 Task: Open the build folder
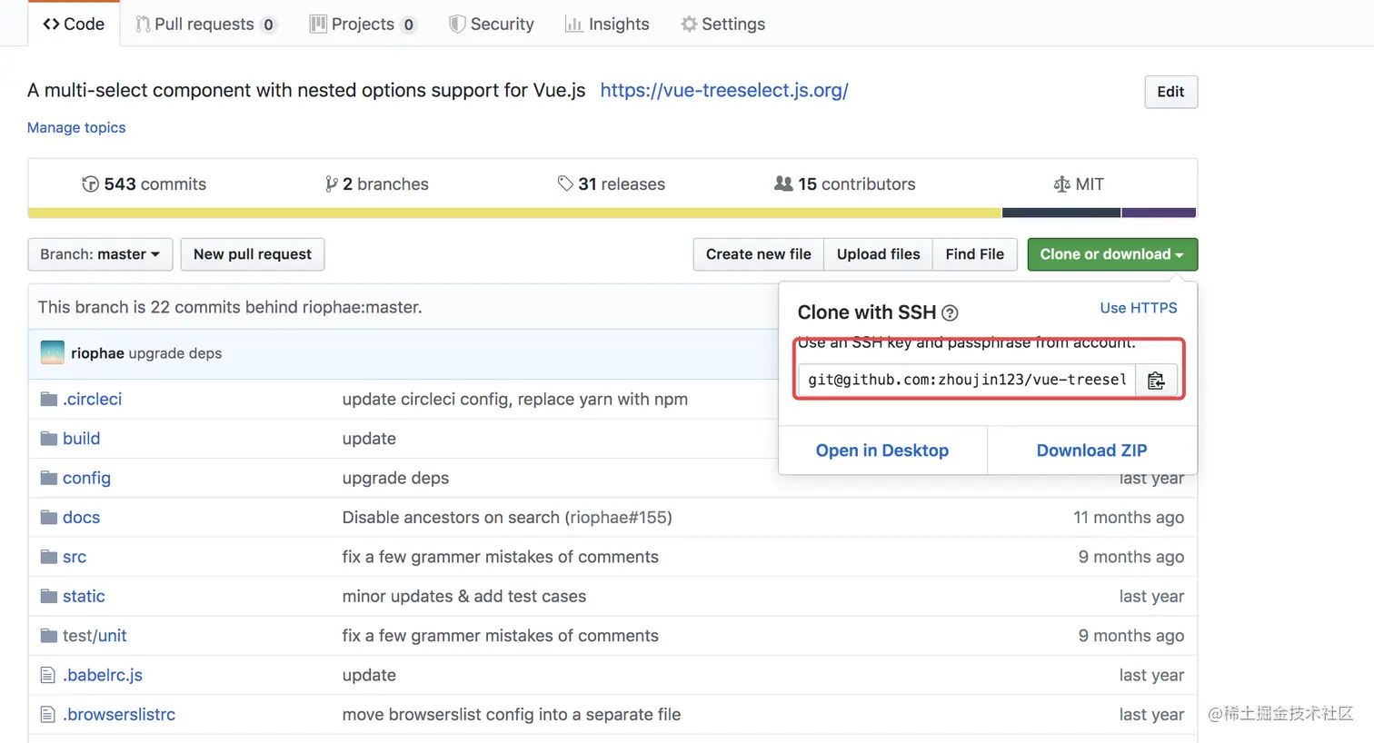pyautogui.click(x=81, y=439)
